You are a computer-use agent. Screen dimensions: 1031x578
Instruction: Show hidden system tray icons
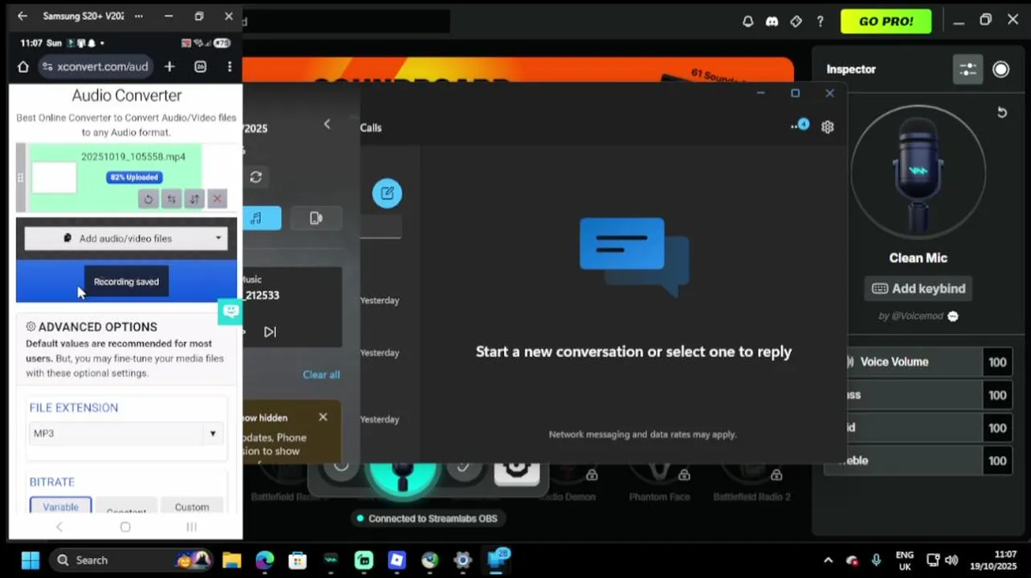[x=828, y=560]
